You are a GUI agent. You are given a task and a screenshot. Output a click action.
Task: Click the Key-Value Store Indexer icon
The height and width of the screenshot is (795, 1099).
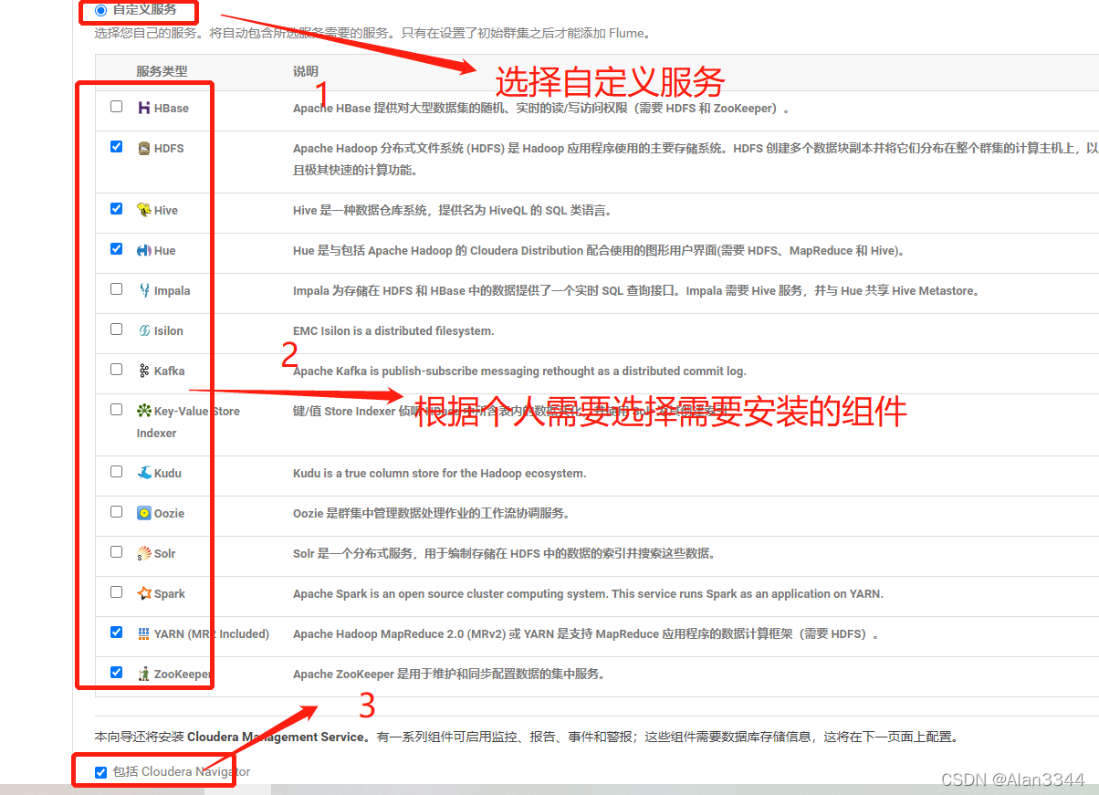coord(144,411)
